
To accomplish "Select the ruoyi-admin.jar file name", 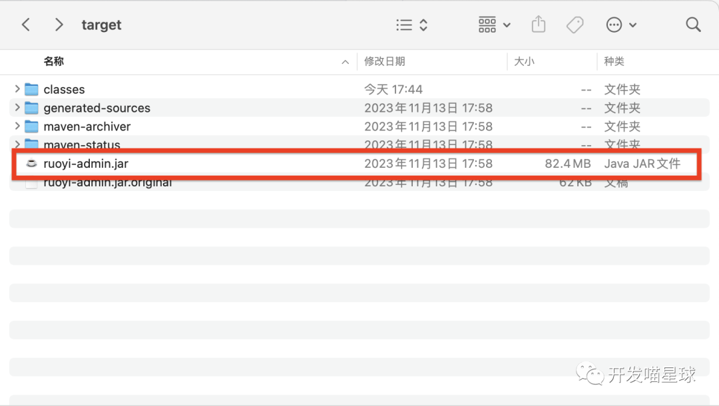I will [86, 164].
